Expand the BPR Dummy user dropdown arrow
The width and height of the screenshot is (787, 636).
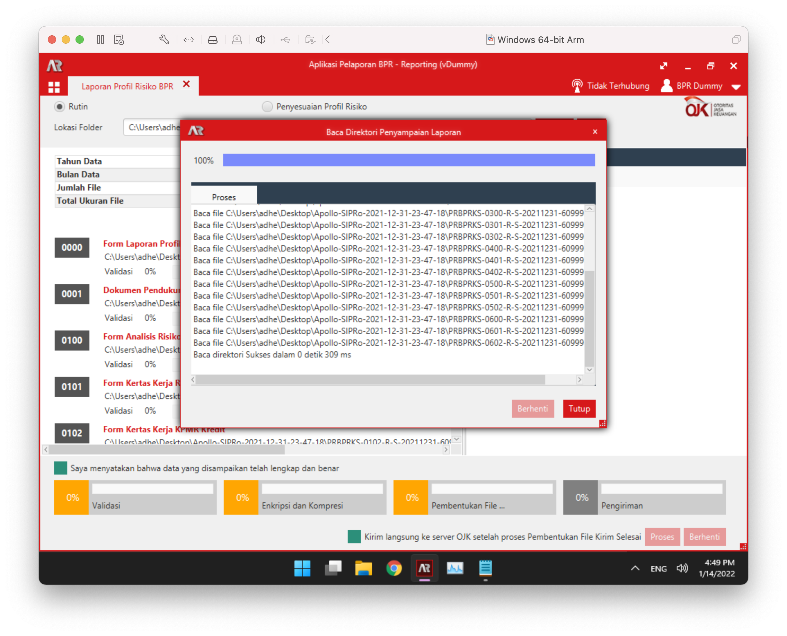coord(736,87)
